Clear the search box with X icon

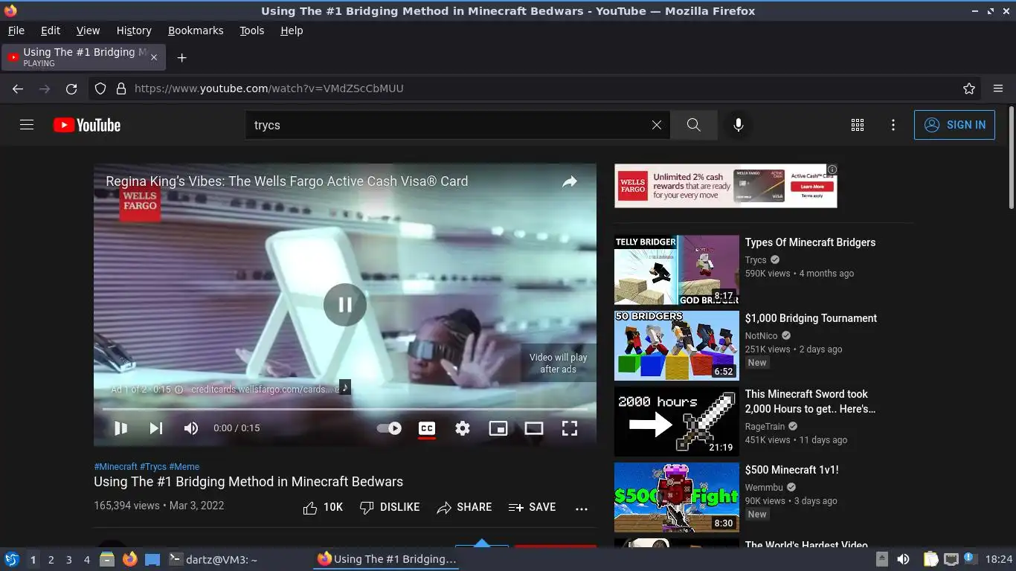pyautogui.click(x=657, y=125)
